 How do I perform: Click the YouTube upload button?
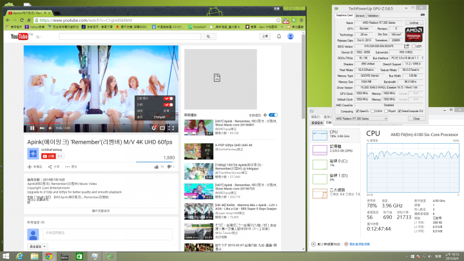click(265, 36)
